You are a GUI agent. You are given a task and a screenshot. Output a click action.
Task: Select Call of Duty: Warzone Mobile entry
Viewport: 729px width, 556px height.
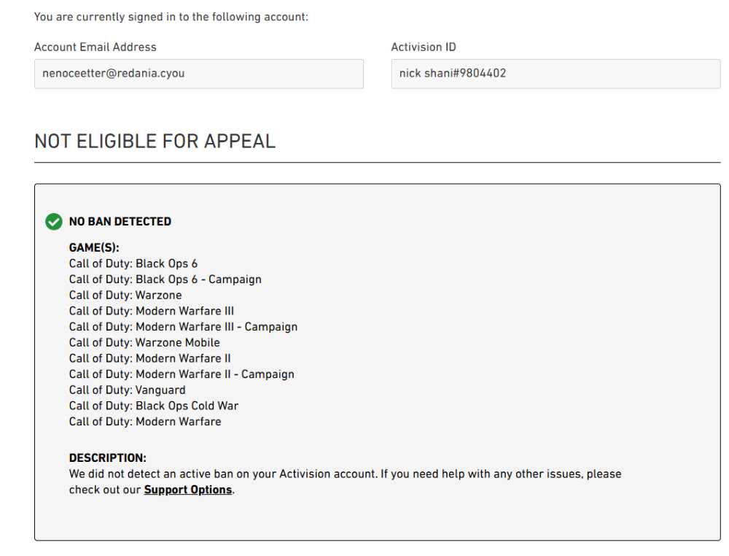click(x=144, y=342)
